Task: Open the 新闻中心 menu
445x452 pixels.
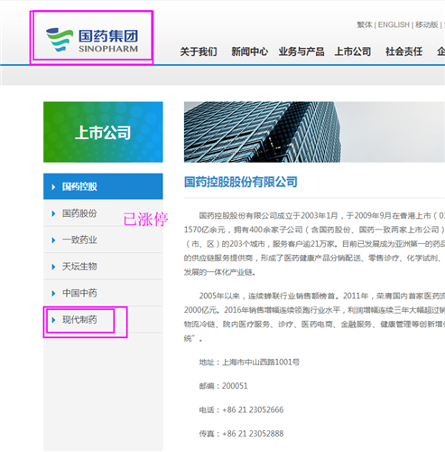Action: point(249,52)
